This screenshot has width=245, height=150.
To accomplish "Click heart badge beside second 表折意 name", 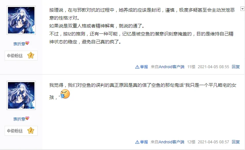I will [27, 118].
